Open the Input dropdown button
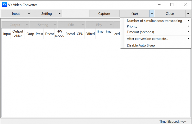Screen dimensions: 192x124 point(16,14)
